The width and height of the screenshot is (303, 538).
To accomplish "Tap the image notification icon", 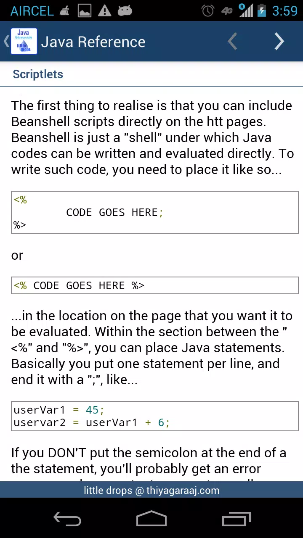I will 85,11.
